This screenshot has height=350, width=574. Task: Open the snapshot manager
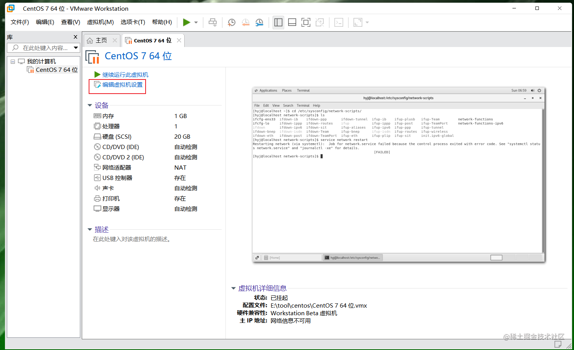259,22
